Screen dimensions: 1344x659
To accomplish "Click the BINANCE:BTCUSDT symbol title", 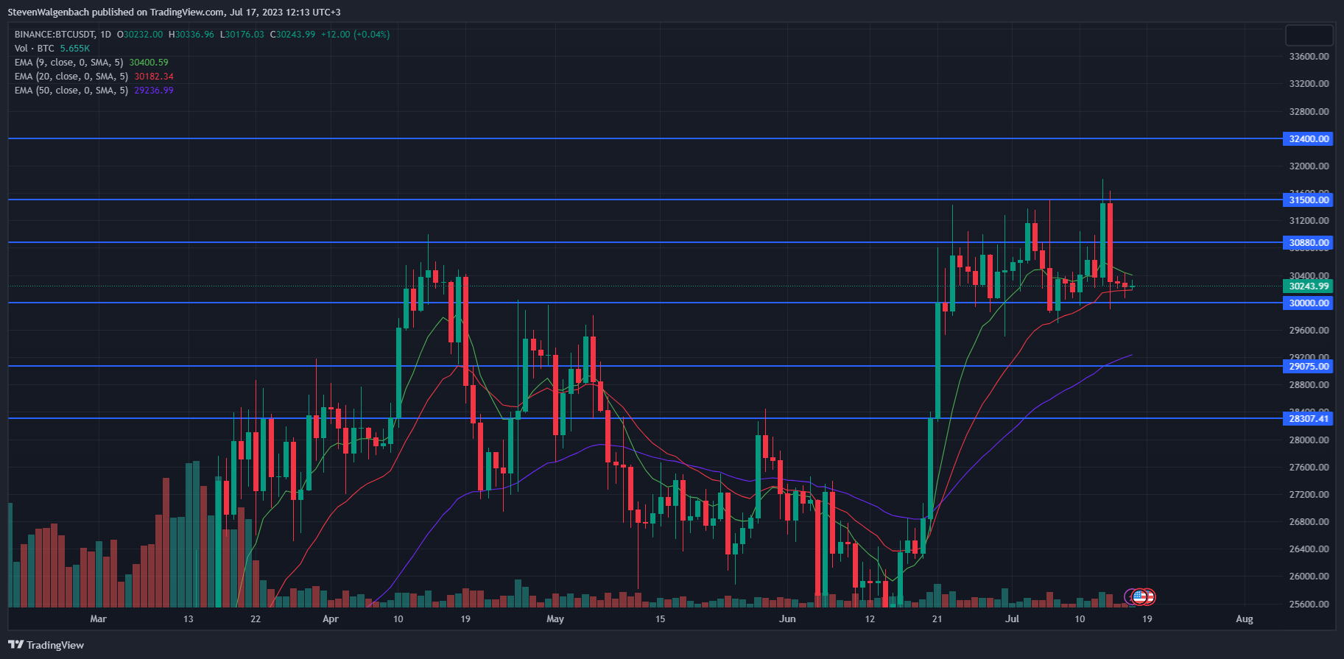I will 55,35.
